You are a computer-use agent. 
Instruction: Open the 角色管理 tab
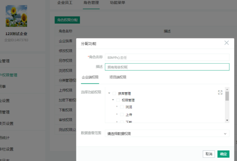click(91, 2)
